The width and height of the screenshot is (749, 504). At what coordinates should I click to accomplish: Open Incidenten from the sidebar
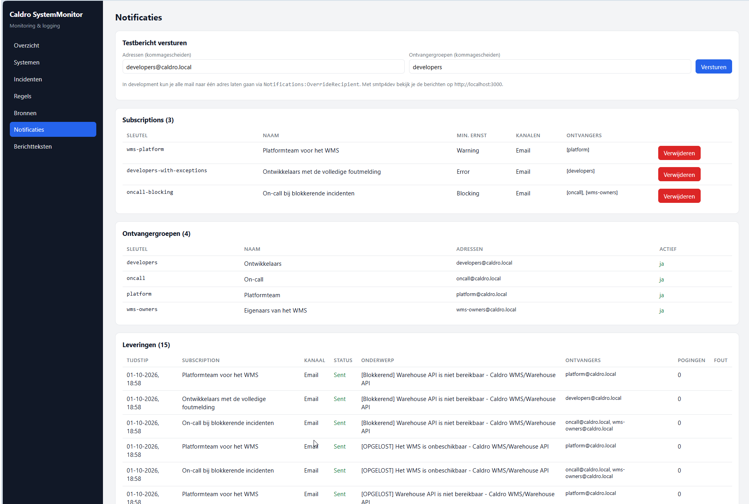click(53, 79)
